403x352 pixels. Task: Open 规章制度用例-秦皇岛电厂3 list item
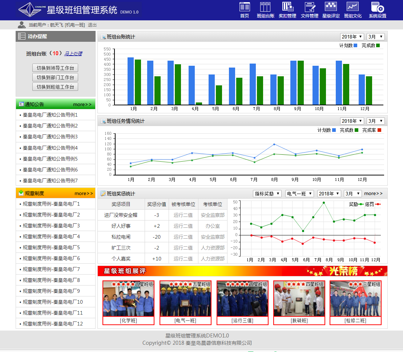tap(51, 226)
